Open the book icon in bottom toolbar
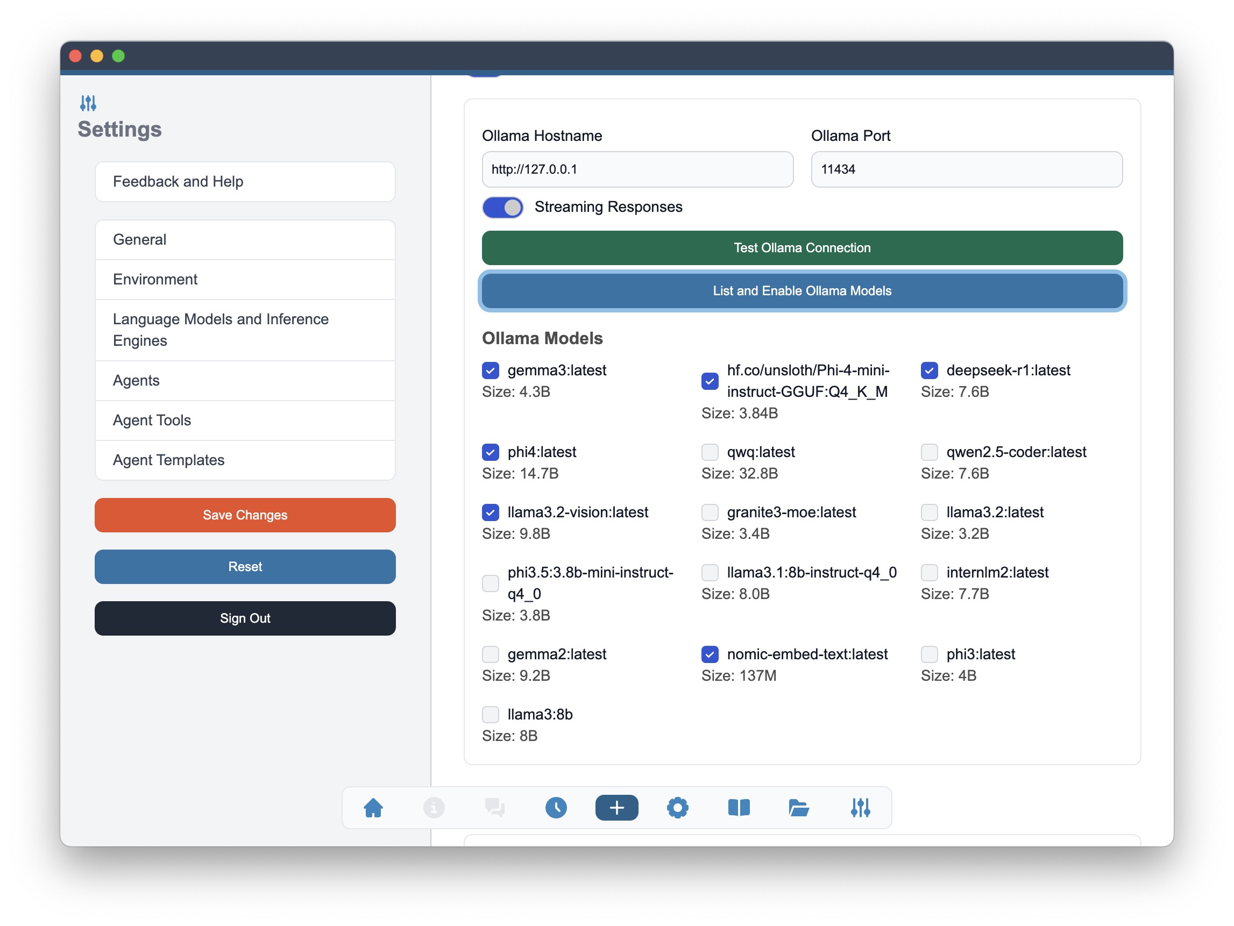 click(x=739, y=807)
